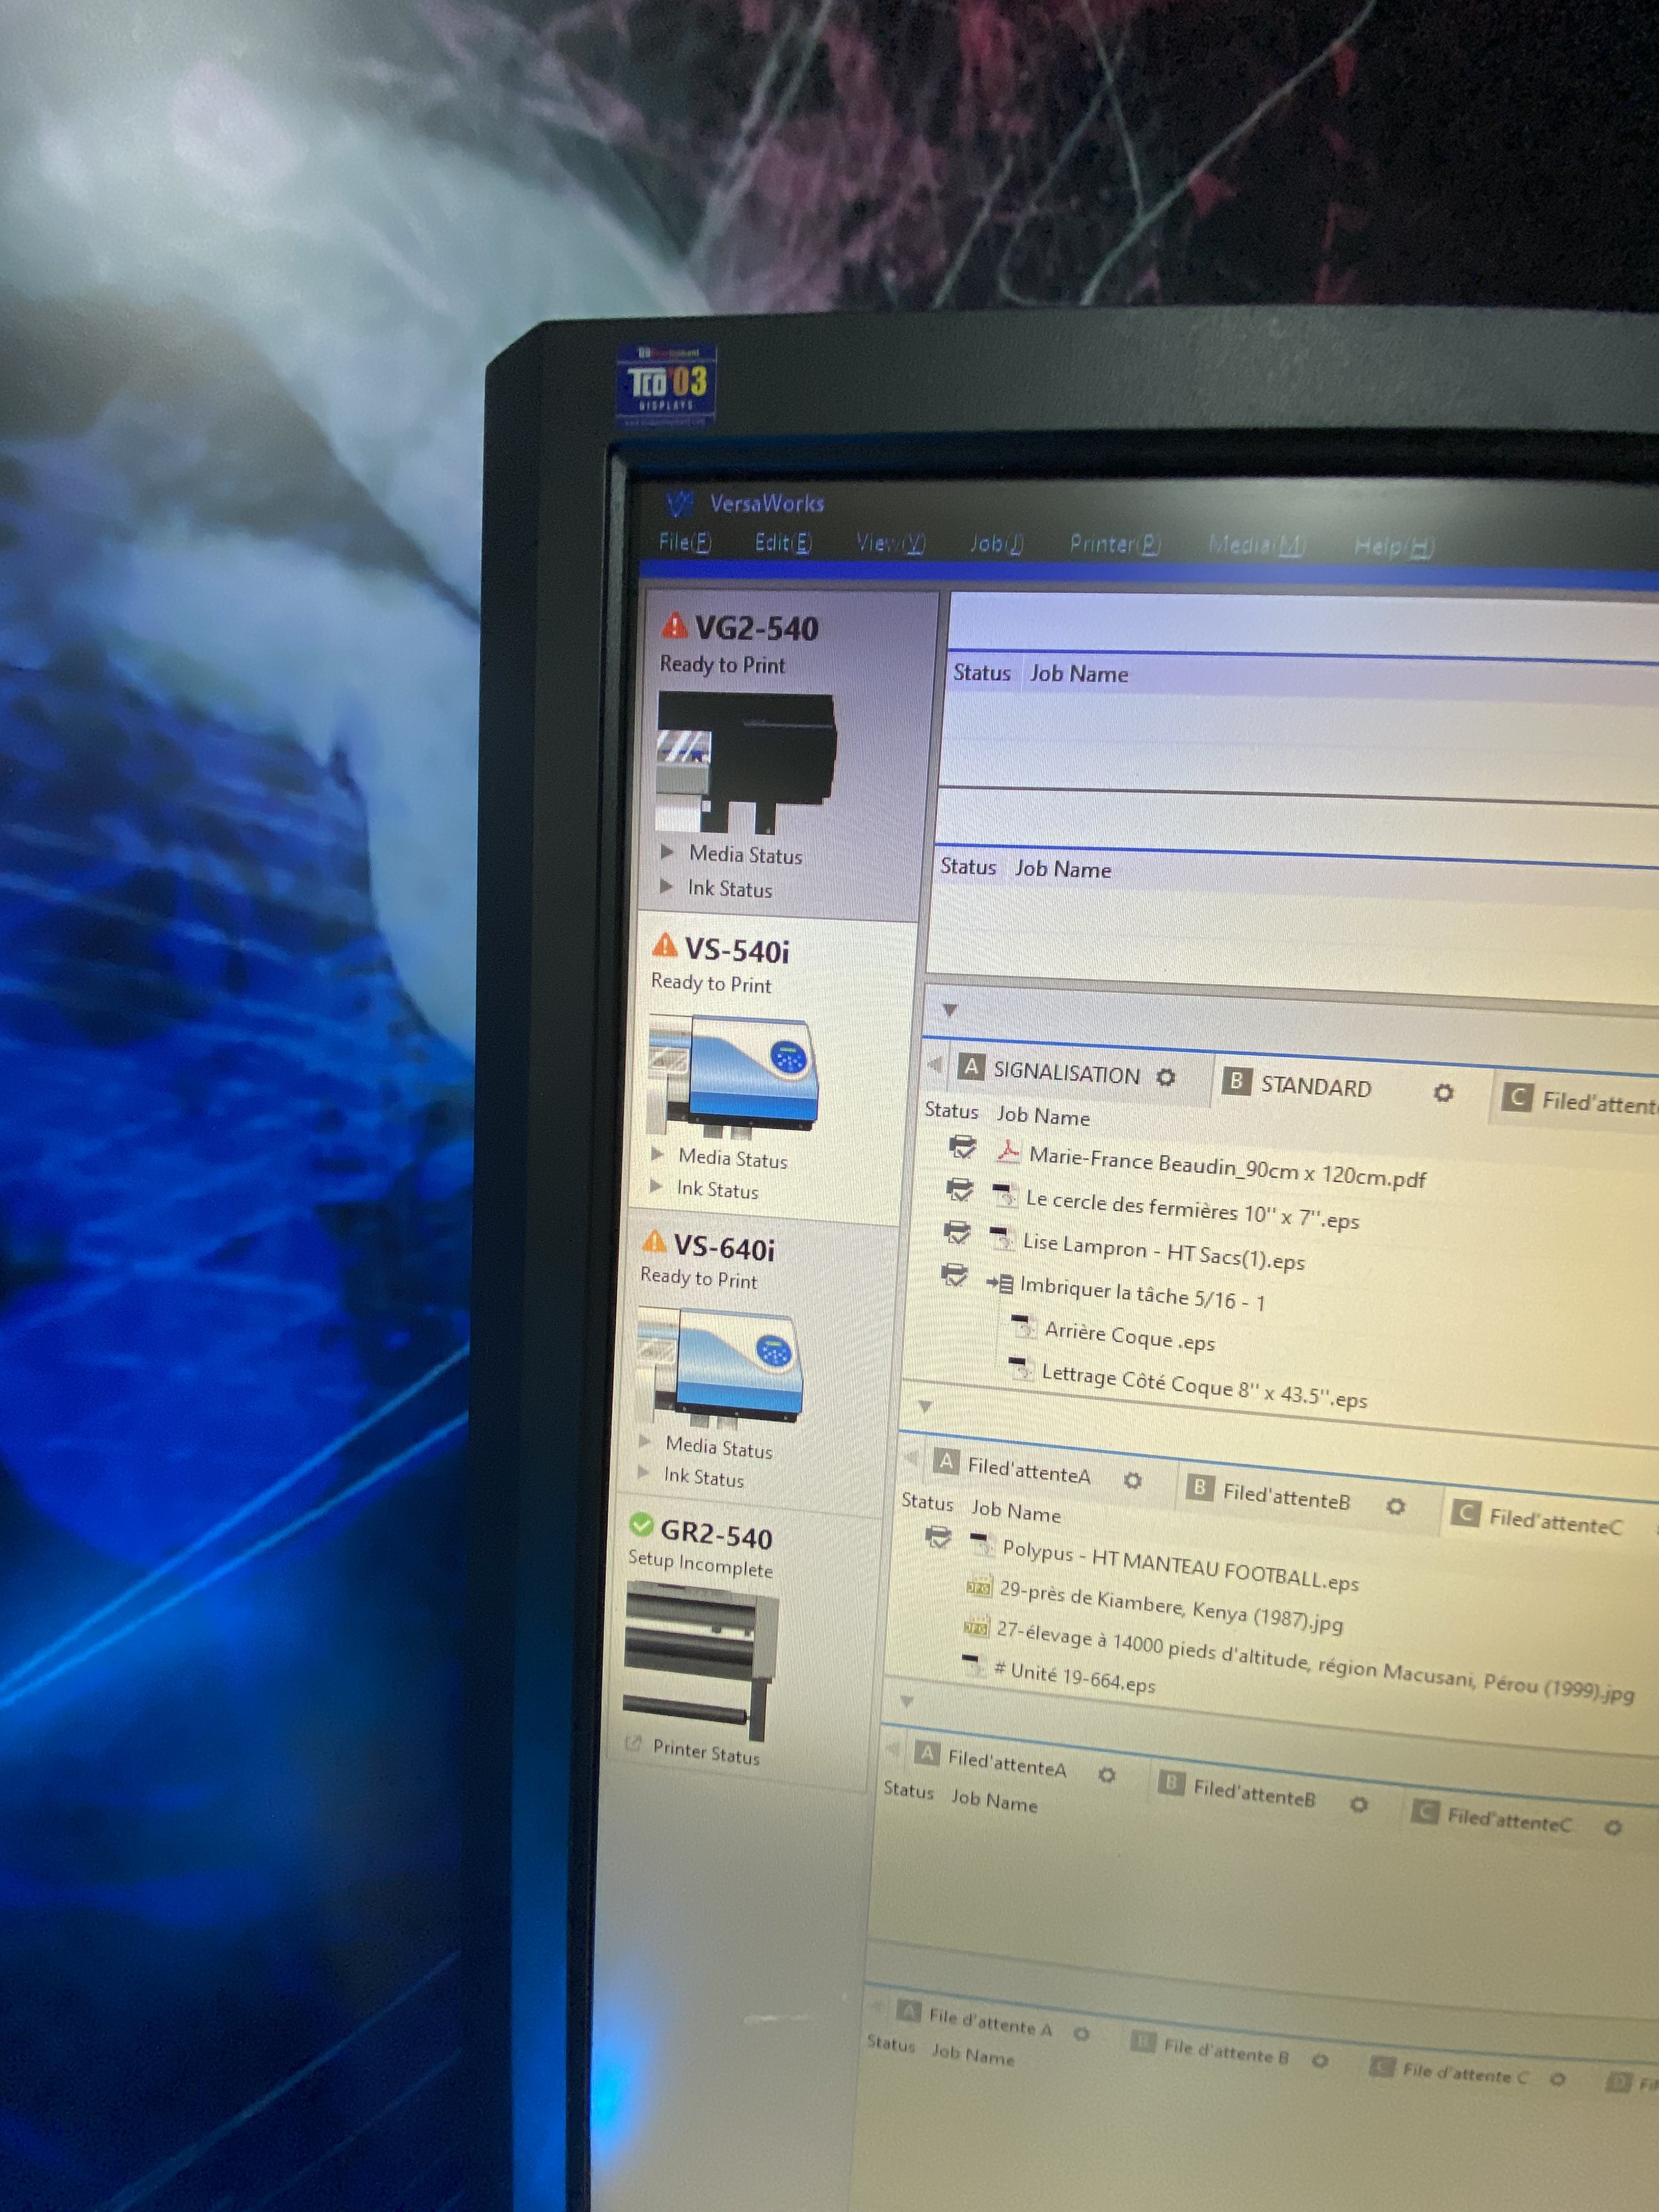Switch to the B STANDARD queue tab
This screenshot has height=2212, width=1659.
[1315, 1086]
